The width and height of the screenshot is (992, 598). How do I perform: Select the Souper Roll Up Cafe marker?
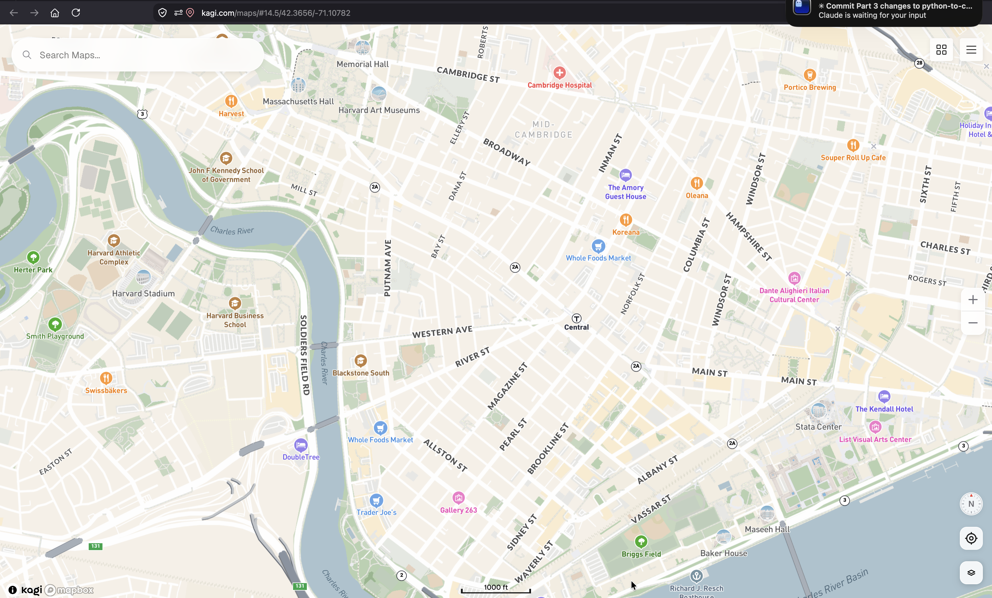pos(853,145)
